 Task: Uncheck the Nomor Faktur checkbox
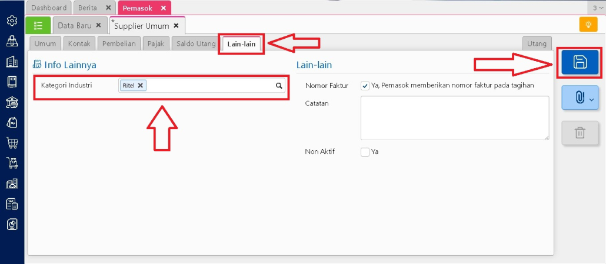coord(365,86)
